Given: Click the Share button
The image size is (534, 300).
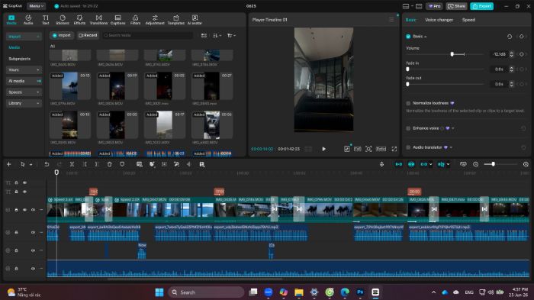Looking at the screenshot, I should (456, 6).
